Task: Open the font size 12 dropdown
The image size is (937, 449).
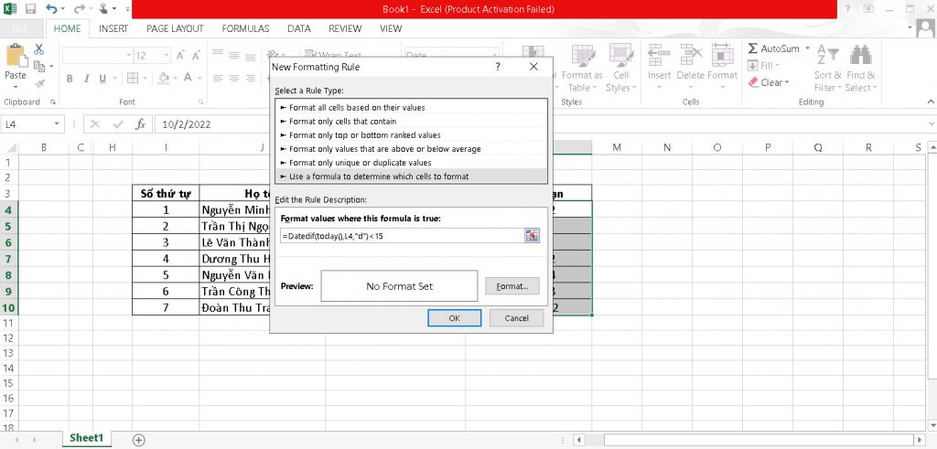Action: 167,56
